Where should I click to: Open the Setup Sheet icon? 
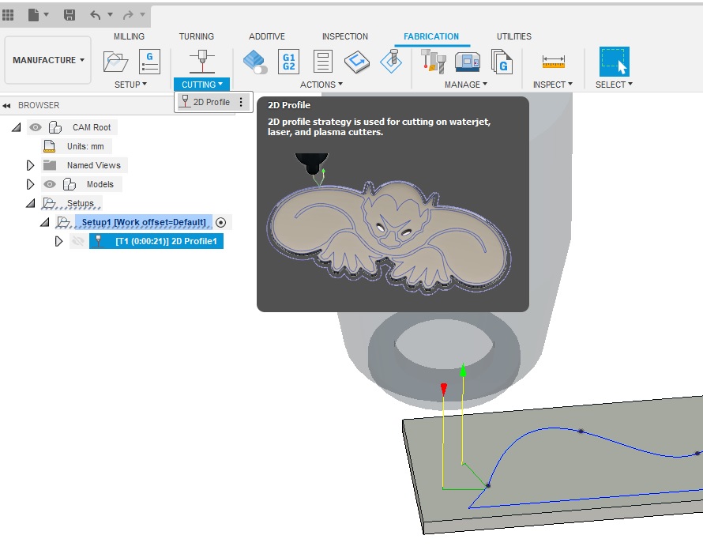[x=323, y=62]
